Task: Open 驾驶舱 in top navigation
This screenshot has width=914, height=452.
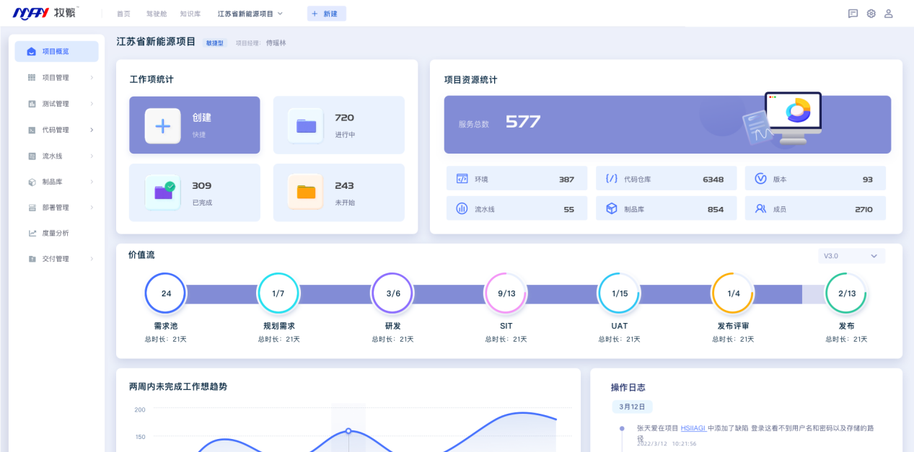Action: [155, 14]
